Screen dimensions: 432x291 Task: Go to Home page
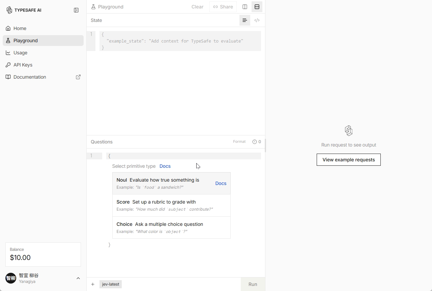[x=43, y=28]
